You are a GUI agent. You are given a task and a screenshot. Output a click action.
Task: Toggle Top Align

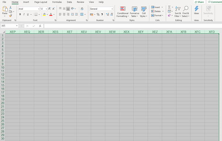click(60, 8)
